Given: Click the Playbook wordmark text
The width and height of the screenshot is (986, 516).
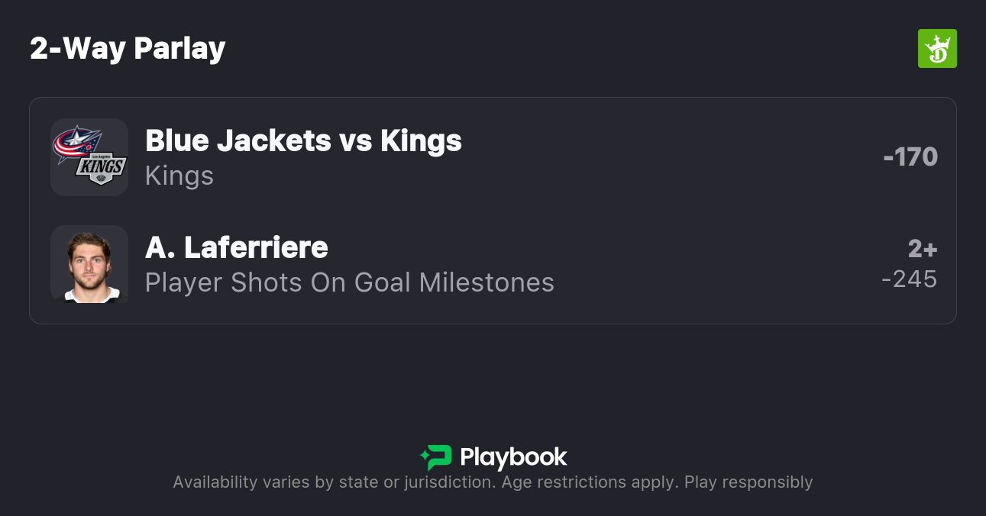Looking at the screenshot, I should point(513,457).
